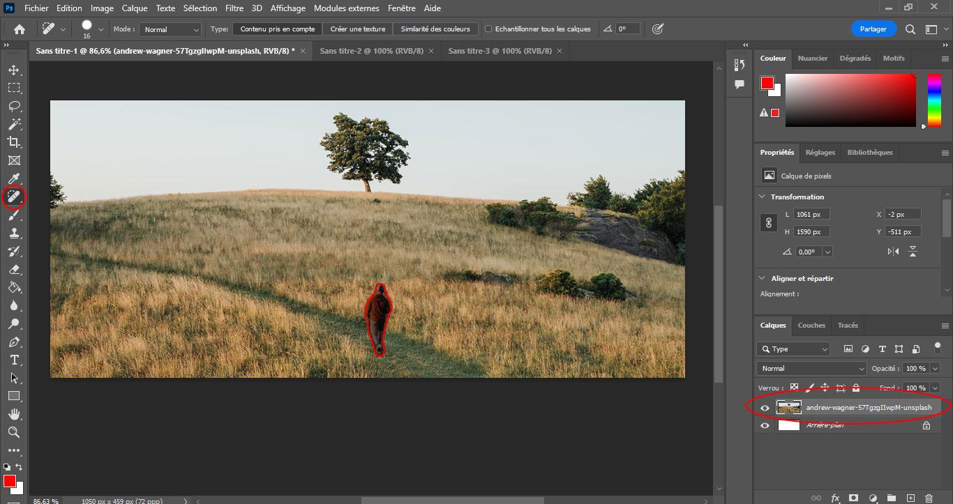Choose the Eraser tool
This screenshot has height=504, width=953.
14,270
